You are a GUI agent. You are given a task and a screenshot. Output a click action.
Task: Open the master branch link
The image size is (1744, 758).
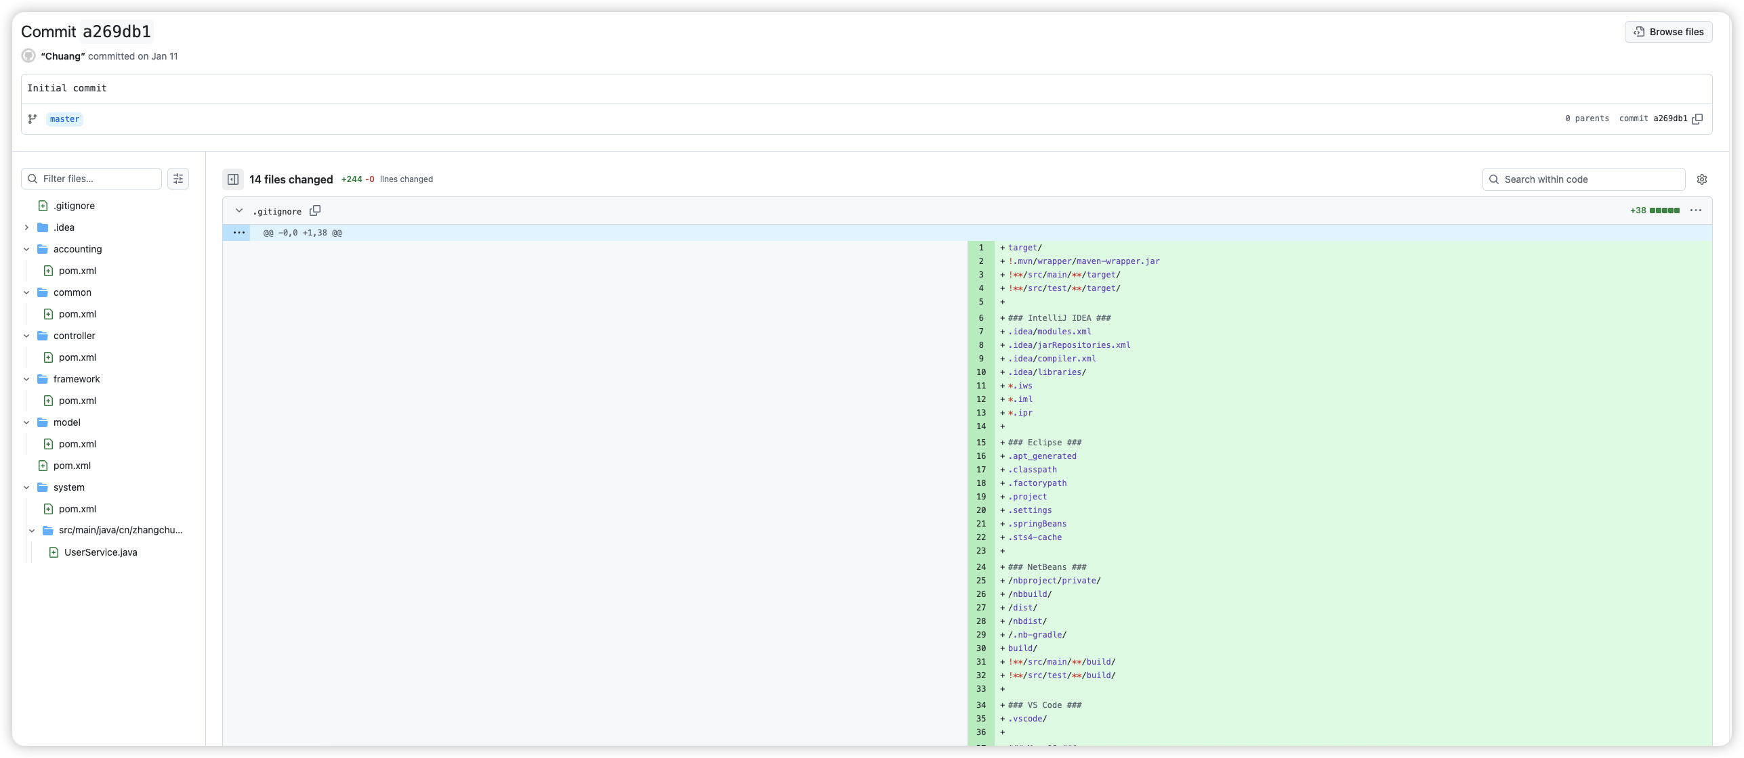click(x=64, y=119)
